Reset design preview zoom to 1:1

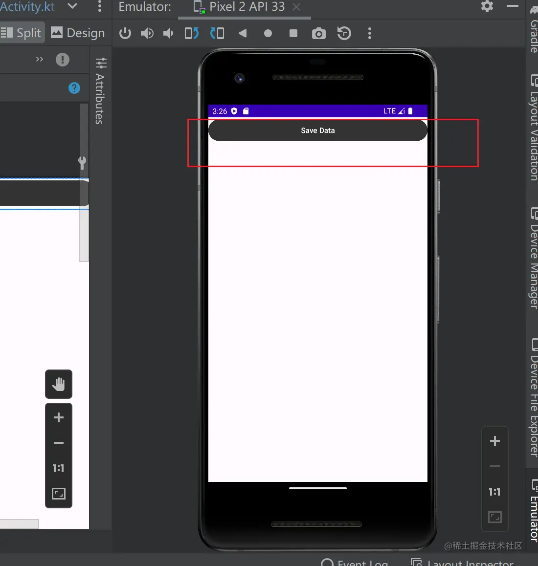coord(59,469)
